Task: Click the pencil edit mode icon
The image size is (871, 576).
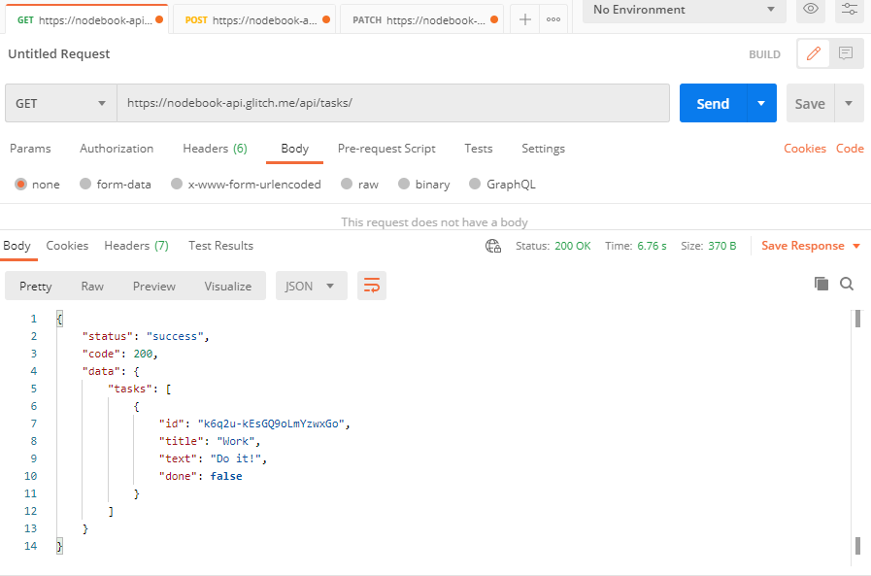Action: (814, 53)
